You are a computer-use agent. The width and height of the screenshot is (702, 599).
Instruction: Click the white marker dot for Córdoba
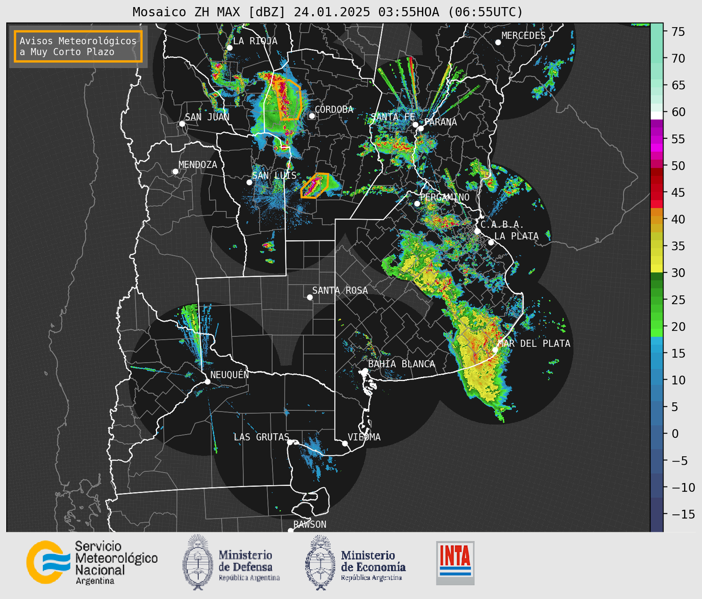tap(312, 116)
